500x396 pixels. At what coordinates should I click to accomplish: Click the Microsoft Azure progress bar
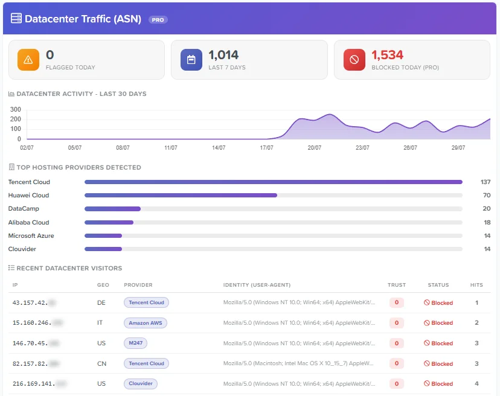(274, 236)
